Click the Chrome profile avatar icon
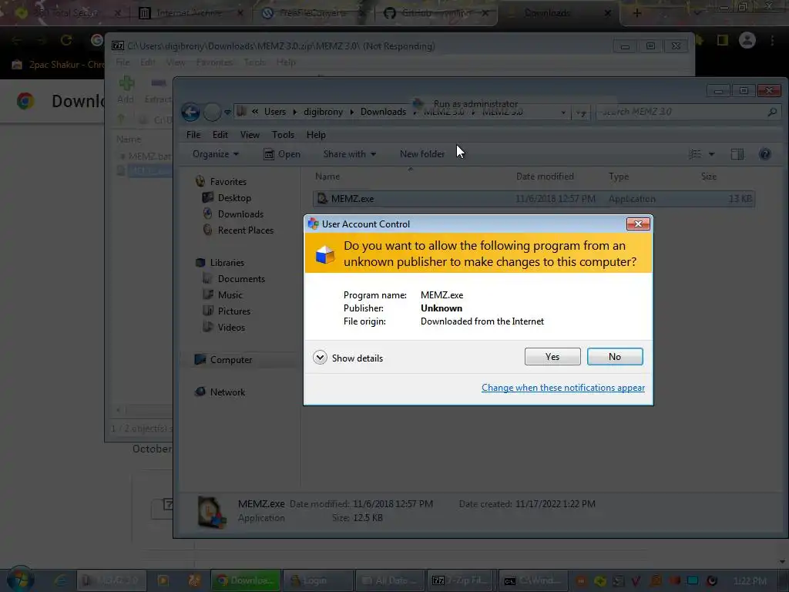Screen dimensions: 789x592 click(747, 40)
